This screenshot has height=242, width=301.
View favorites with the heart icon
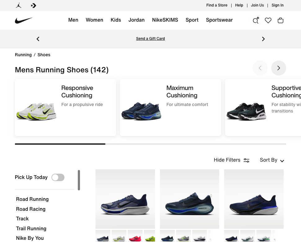[268, 20]
